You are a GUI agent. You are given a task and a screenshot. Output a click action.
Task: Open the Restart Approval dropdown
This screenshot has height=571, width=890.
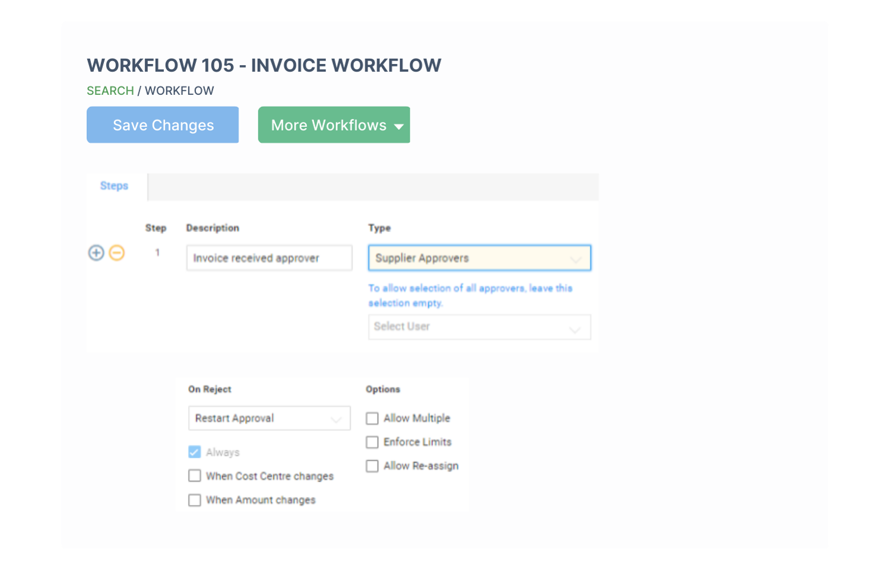270,418
